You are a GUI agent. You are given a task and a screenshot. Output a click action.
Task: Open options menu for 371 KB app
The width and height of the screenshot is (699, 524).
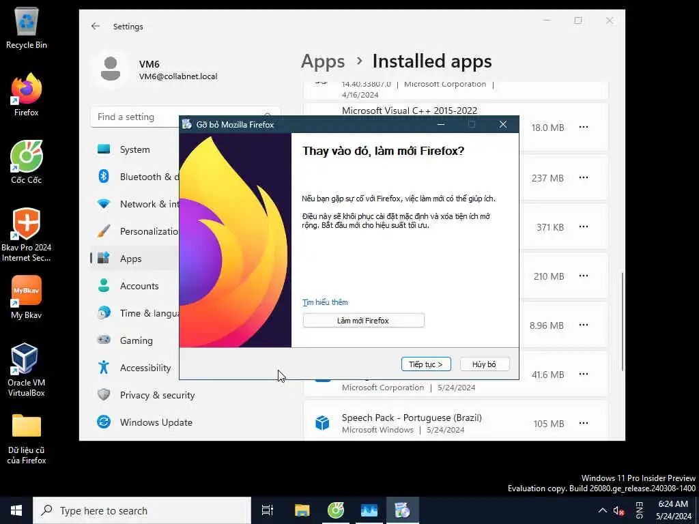583,227
